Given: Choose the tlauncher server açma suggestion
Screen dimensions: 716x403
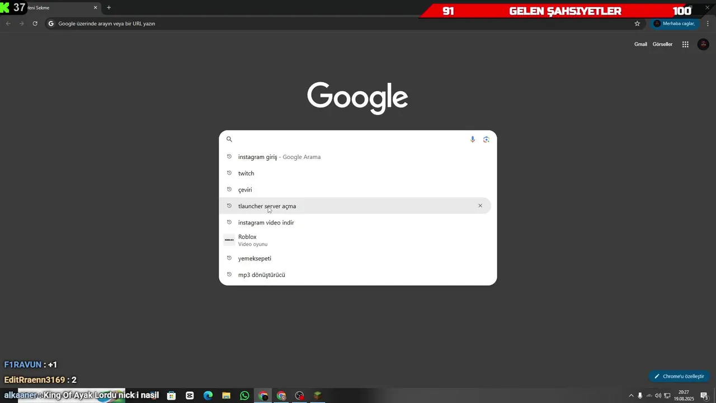Looking at the screenshot, I should tap(355, 206).
